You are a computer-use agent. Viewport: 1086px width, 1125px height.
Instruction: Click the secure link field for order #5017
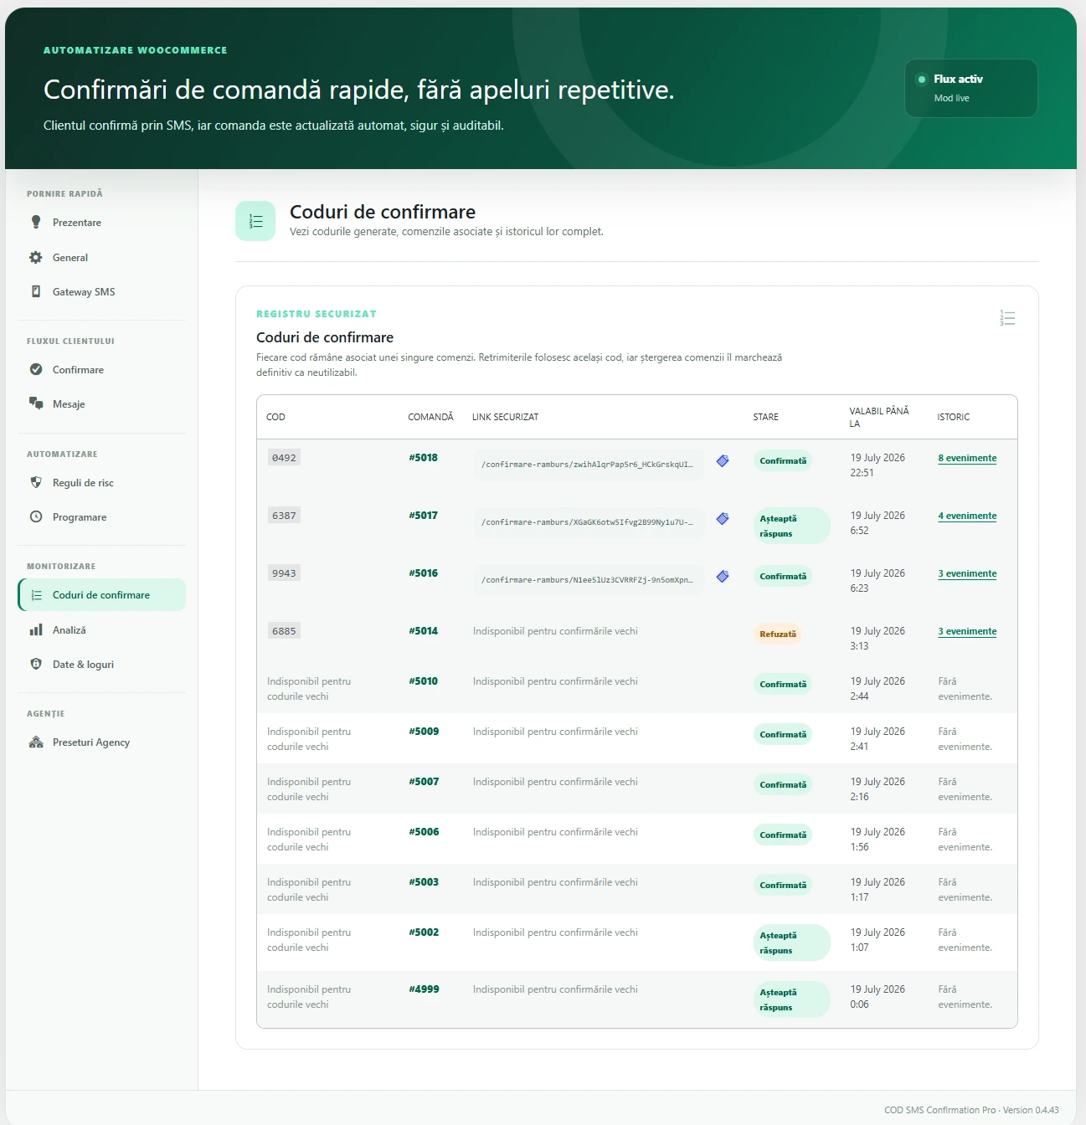coord(589,522)
